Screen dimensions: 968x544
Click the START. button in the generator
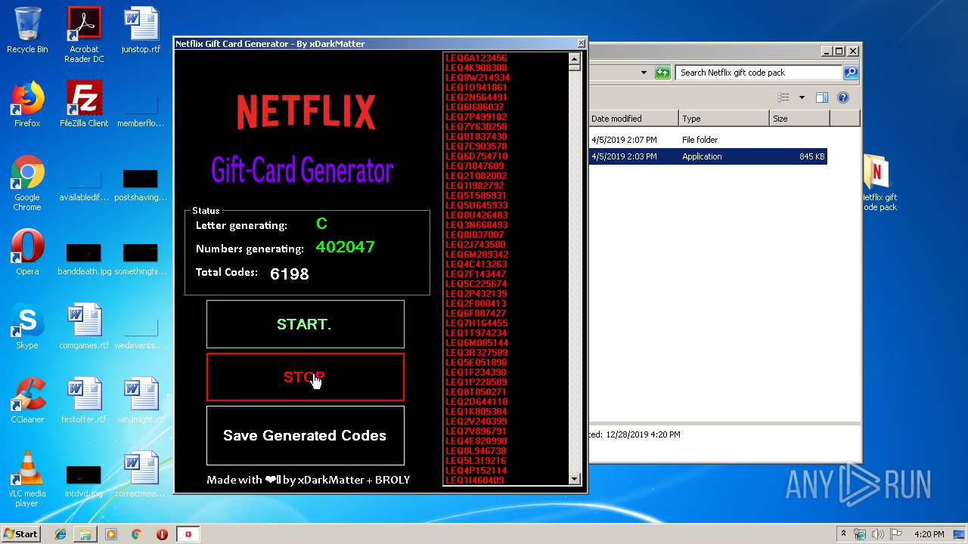pyautogui.click(x=306, y=324)
